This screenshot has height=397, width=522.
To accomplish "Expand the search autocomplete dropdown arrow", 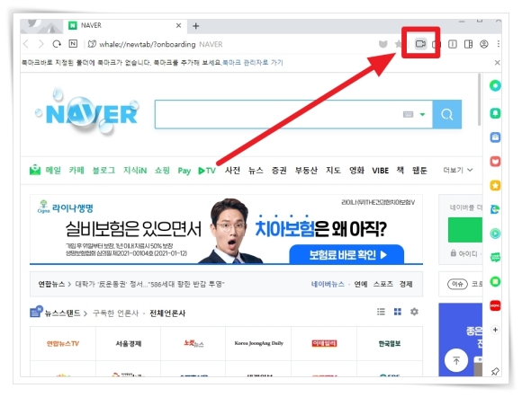I will (422, 115).
